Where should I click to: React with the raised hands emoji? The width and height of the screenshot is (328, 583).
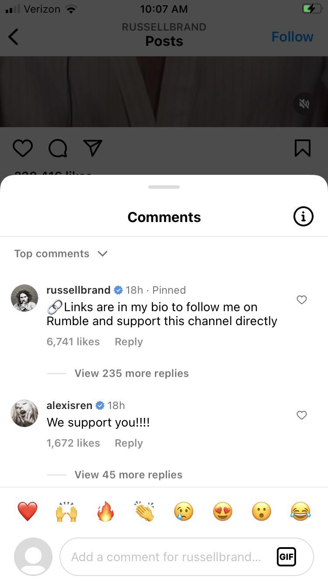[66, 511]
